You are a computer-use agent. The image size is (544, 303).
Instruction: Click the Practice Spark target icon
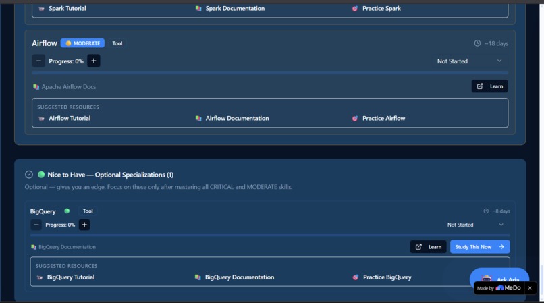[x=355, y=9]
